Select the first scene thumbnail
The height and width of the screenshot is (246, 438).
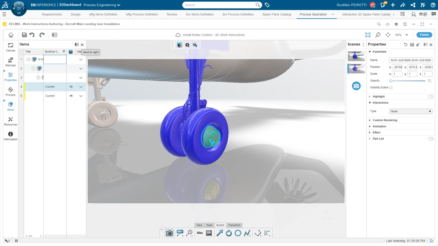pyautogui.click(x=356, y=56)
